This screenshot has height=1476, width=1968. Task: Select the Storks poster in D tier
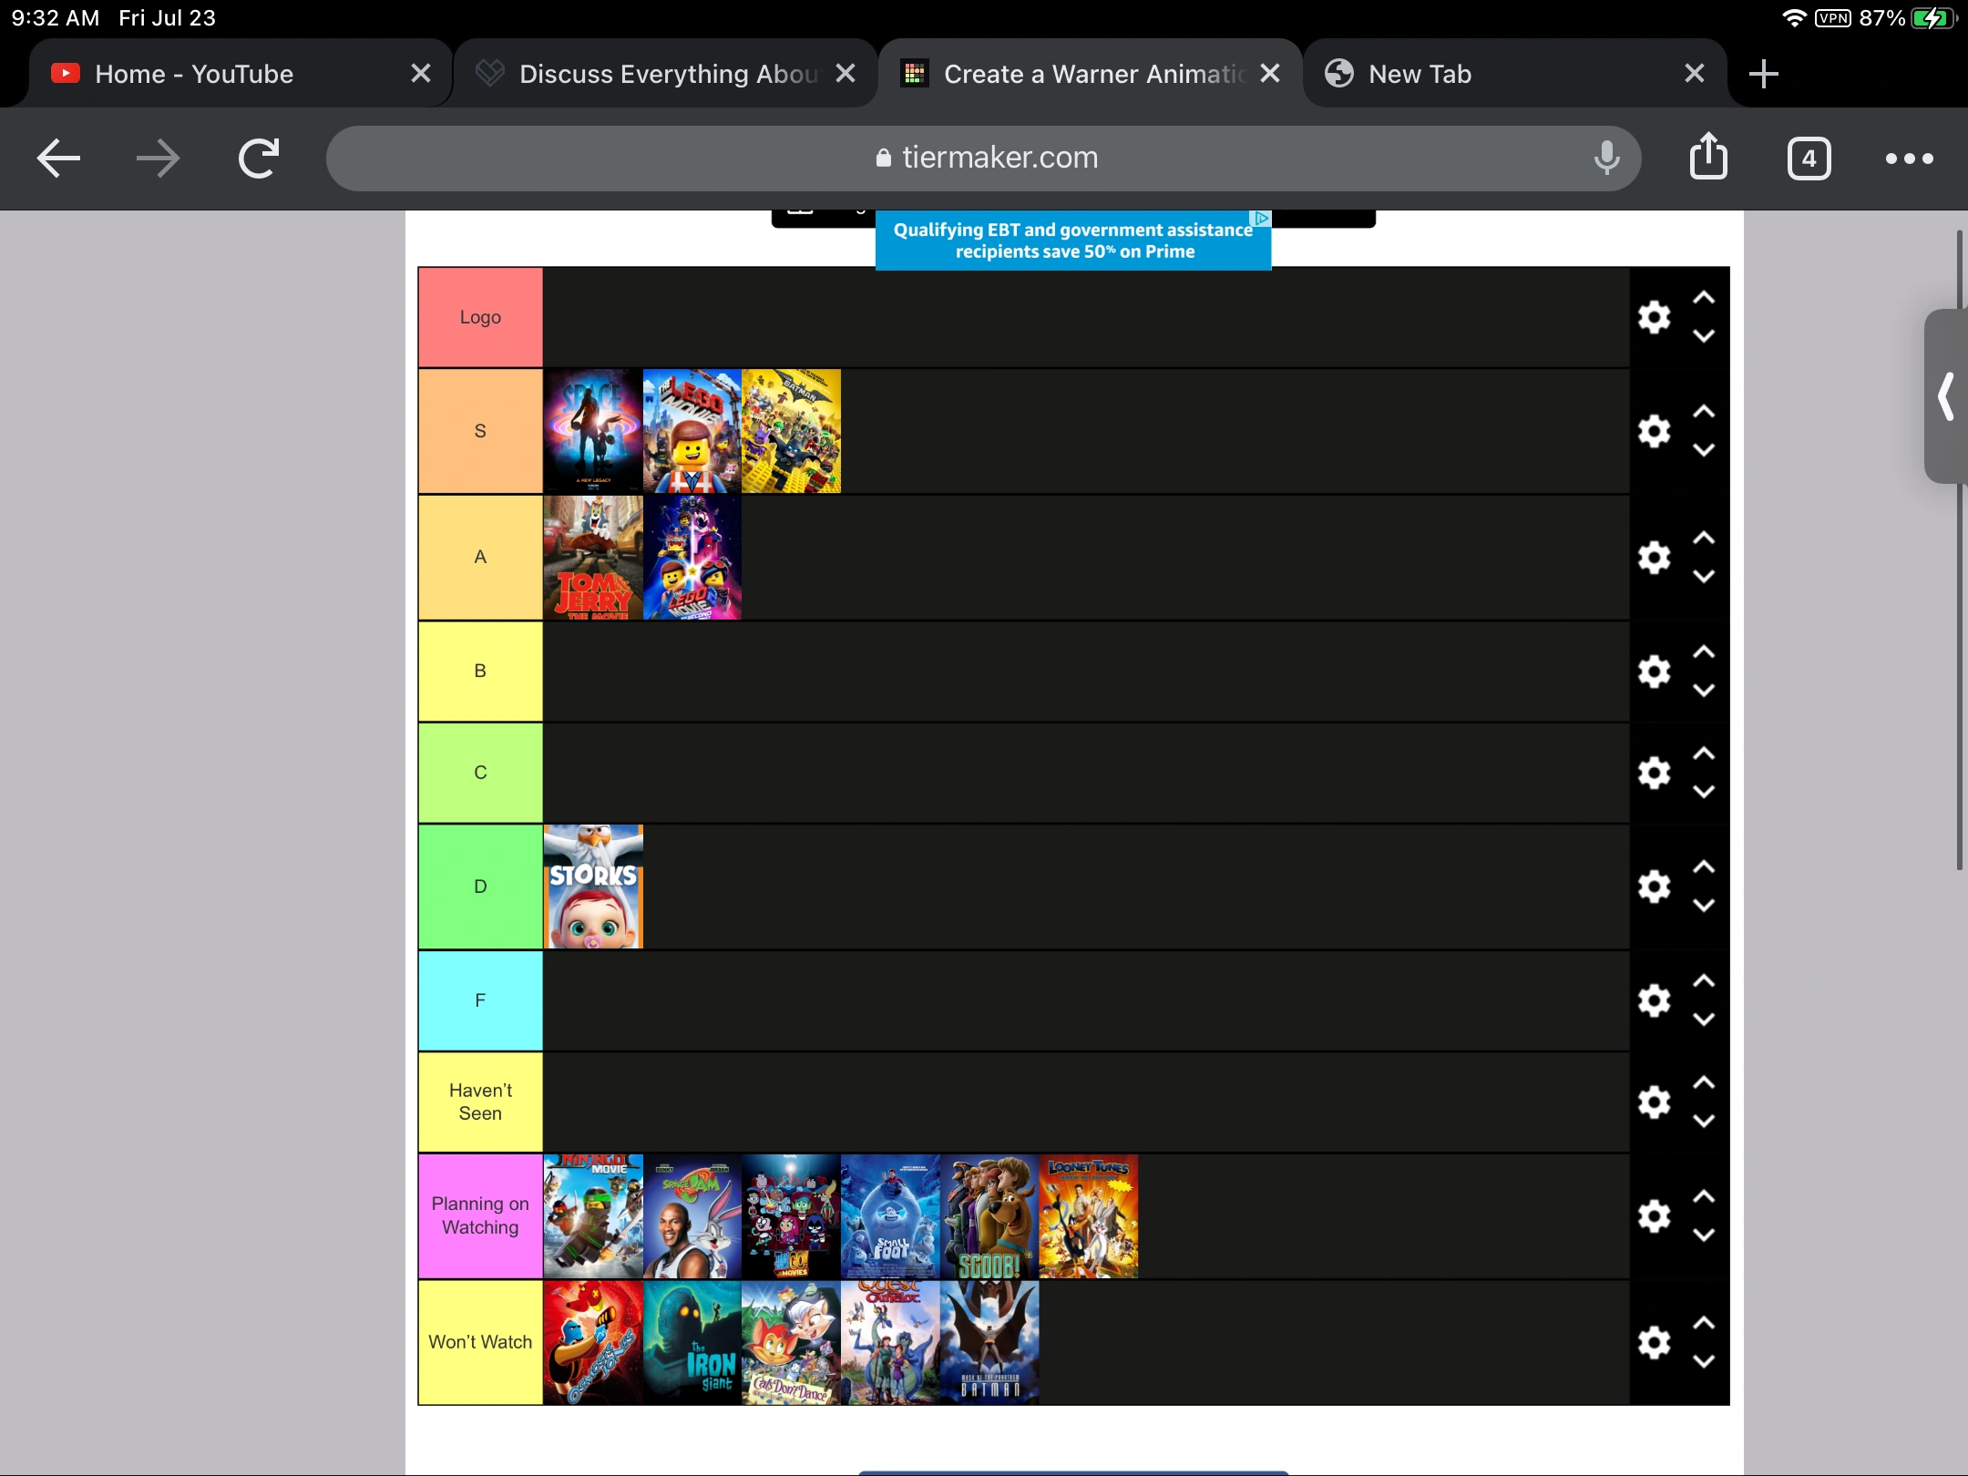pyautogui.click(x=592, y=886)
